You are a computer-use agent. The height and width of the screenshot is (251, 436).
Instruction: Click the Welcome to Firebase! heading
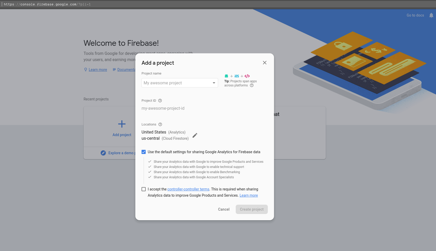click(x=121, y=43)
